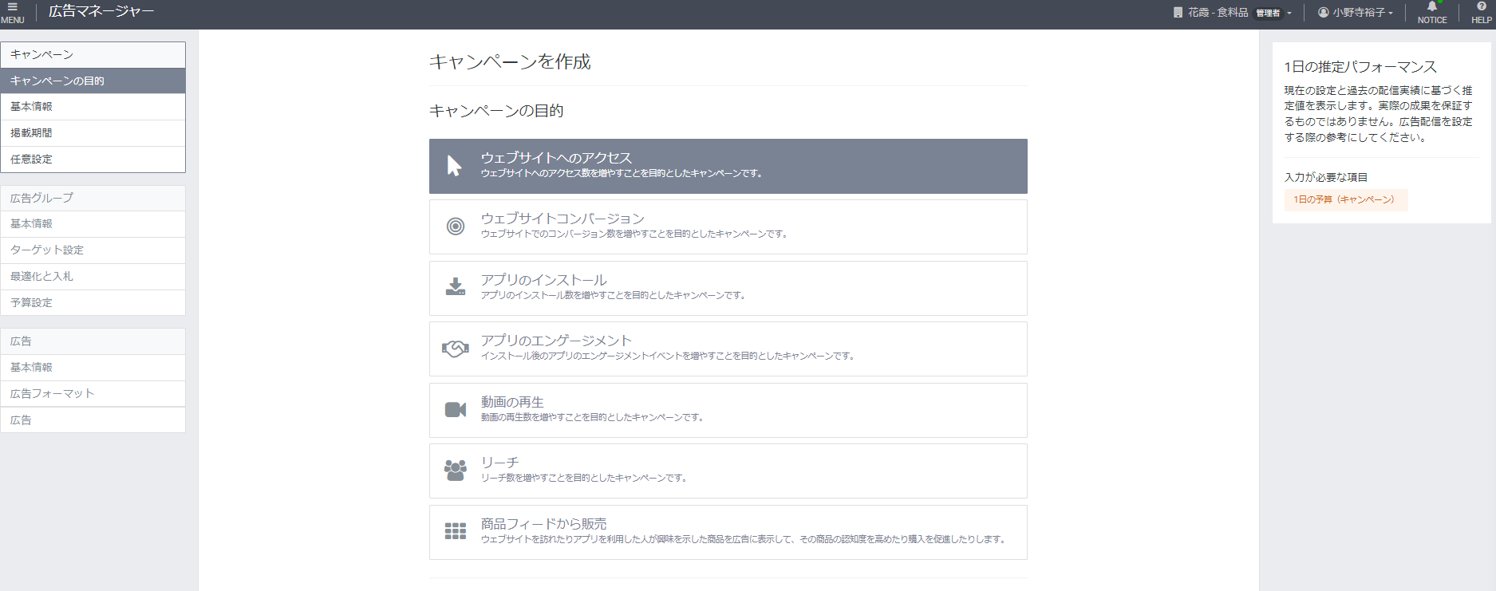Image resolution: width=1496 pixels, height=591 pixels.
Task: Click the 1日の予算（キャンペーン）required item tag
Action: pyautogui.click(x=1344, y=199)
